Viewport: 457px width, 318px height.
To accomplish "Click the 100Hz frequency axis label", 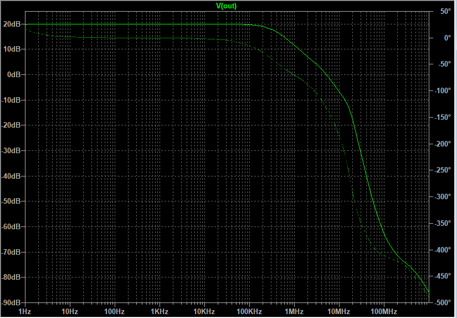I will [115, 311].
